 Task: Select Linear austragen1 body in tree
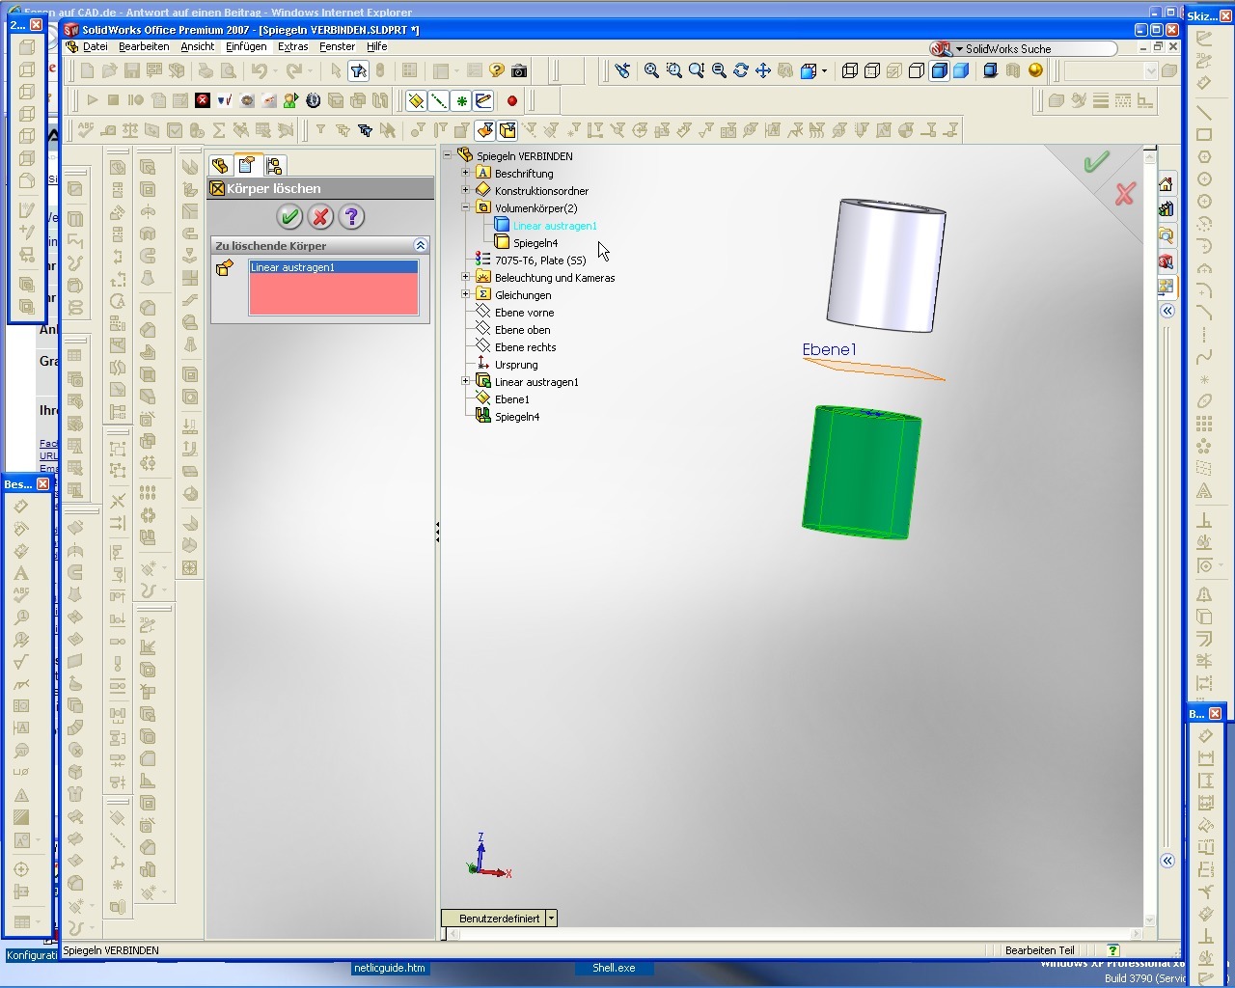[555, 226]
